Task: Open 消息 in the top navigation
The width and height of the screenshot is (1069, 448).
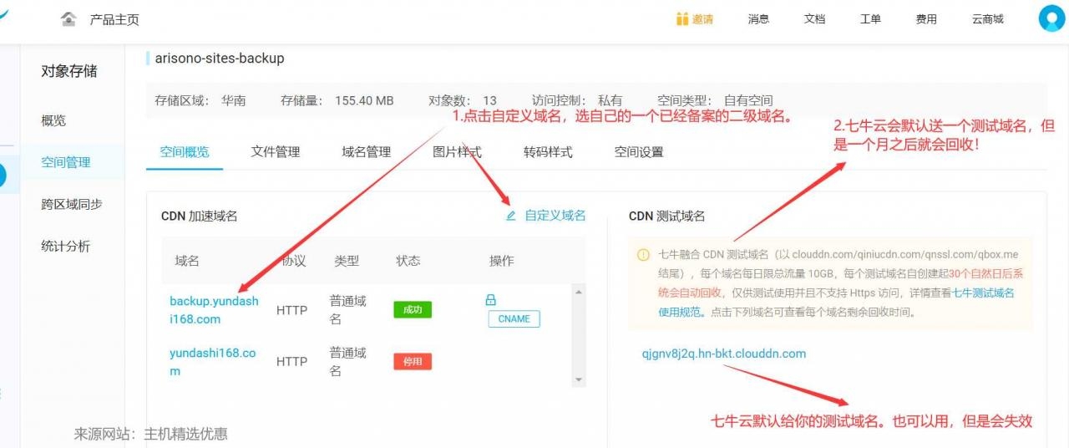Action: coord(758,19)
